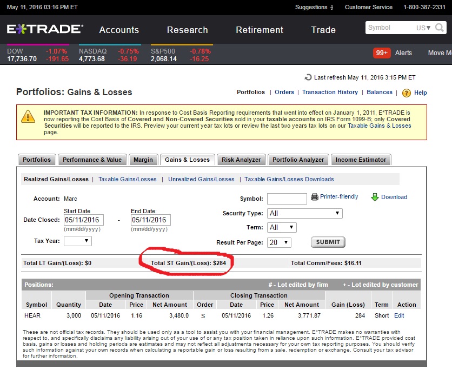Image resolution: width=452 pixels, height=369 pixels.
Task: Open the Accounts menu
Action: (x=119, y=30)
